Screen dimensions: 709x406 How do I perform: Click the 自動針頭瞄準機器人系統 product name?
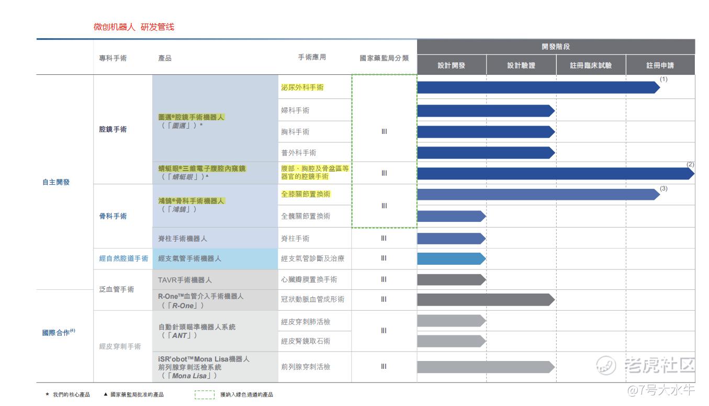pyautogui.click(x=196, y=327)
